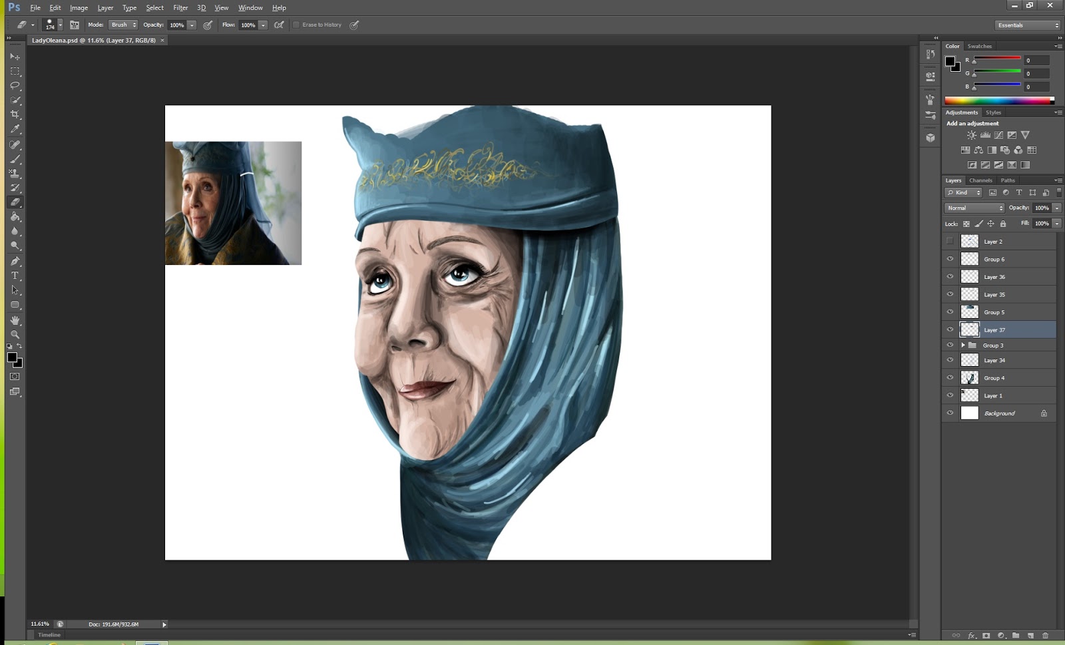The height and width of the screenshot is (645, 1065).
Task: Select Layer 34 in the Layers panel
Action: point(995,359)
